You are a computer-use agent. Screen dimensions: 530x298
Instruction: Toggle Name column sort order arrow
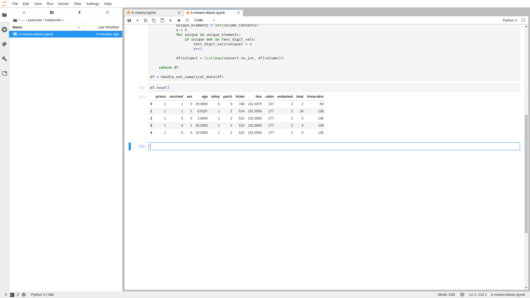(x=79, y=27)
